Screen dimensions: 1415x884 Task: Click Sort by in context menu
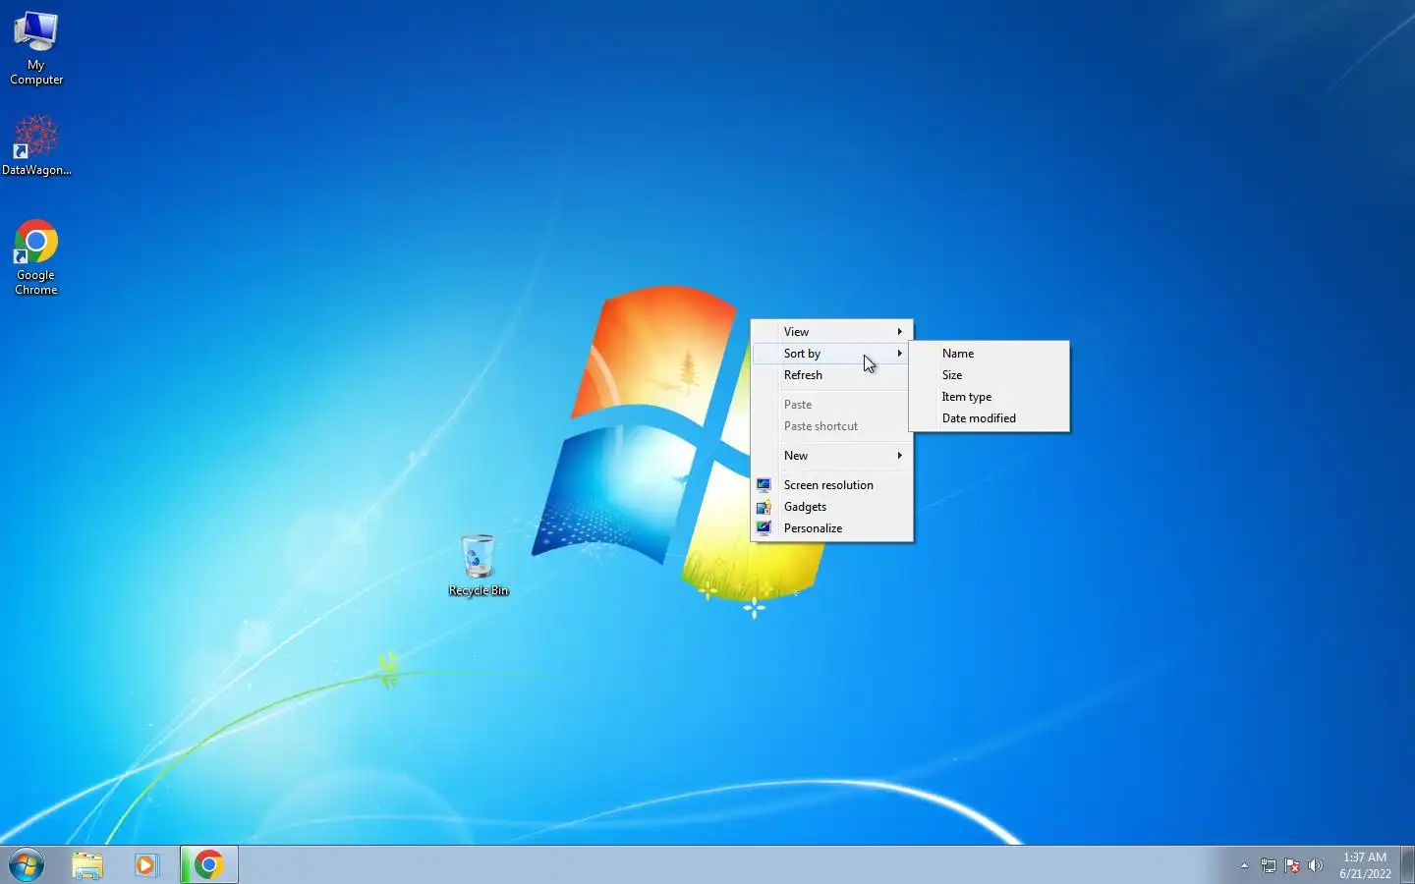(831, 354)
